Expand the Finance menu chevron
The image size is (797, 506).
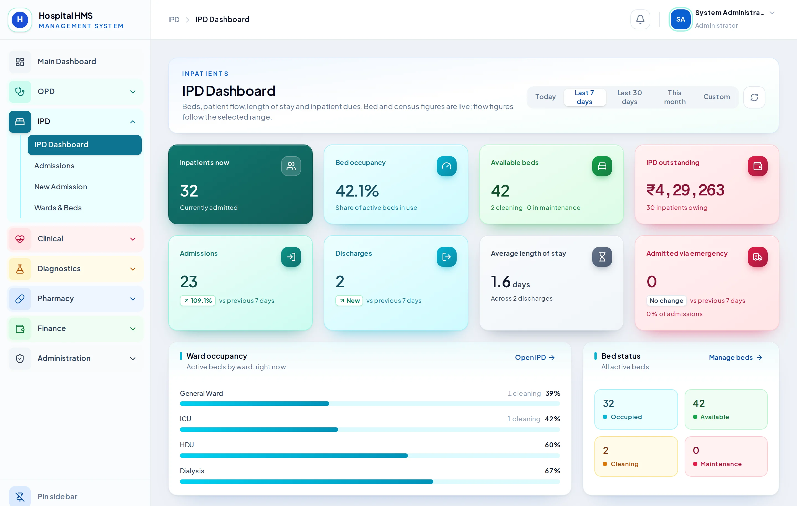[x=133, y=329]
